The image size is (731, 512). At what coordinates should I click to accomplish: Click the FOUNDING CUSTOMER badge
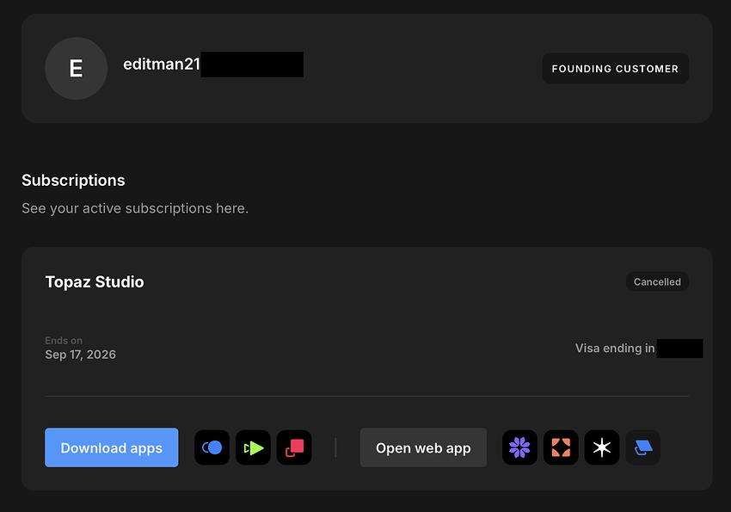616,69
